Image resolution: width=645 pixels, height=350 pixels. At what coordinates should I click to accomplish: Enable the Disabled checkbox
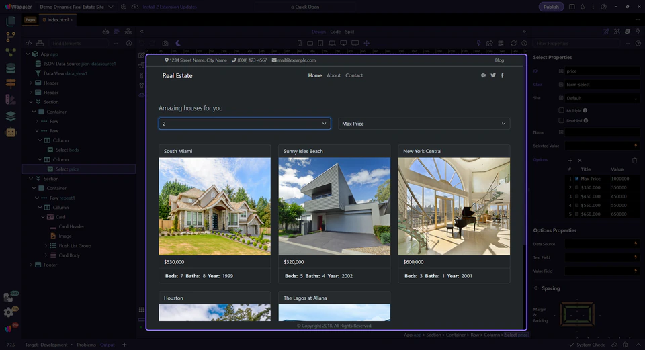pos(562,120)
